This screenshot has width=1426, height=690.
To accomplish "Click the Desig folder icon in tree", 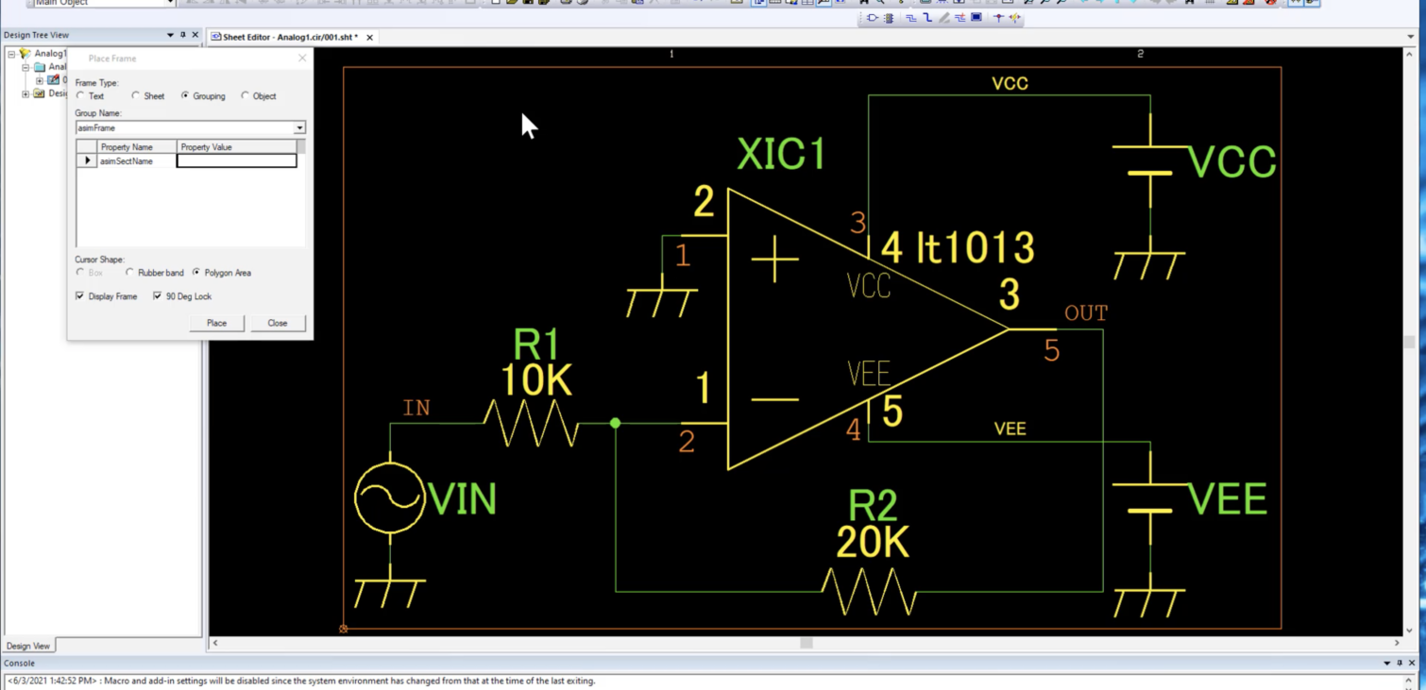I will (40, 93).
